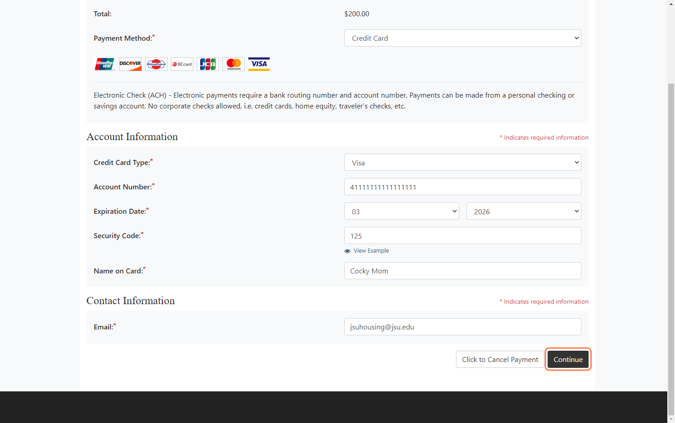Click the Payment Method label
The image size is (675, 423).
pyautogui.click(x=124, y=38)
